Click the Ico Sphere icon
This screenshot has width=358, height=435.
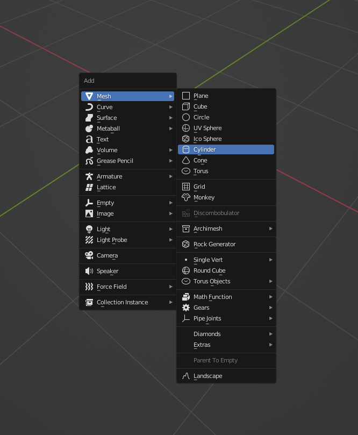click(x=186, y=139)
